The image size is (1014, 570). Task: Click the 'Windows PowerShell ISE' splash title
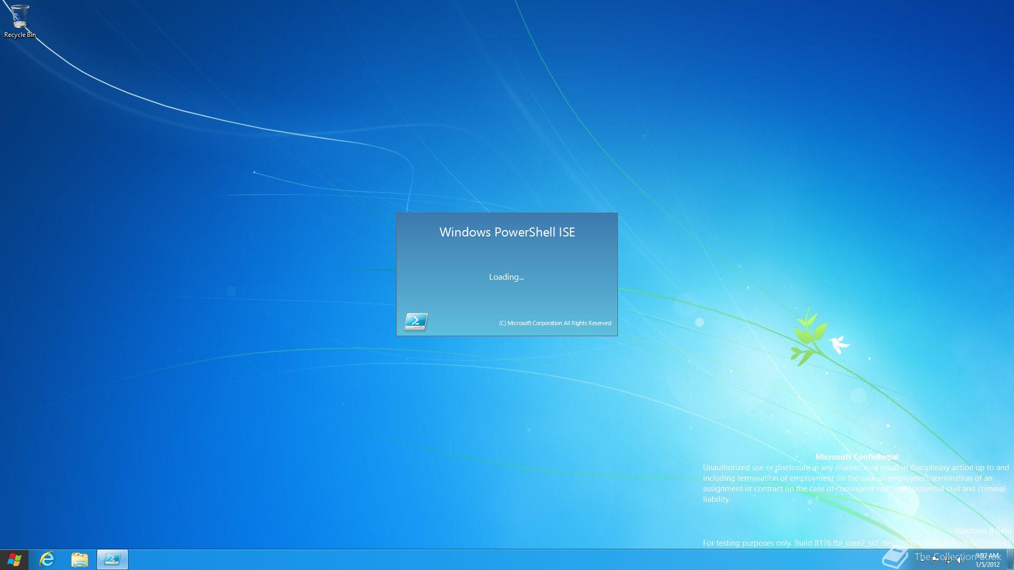pyautogui.click(x=507, y=232)
